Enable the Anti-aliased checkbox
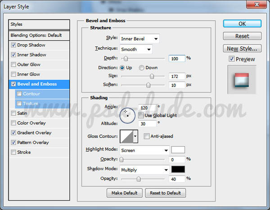The width and height of the screenshot is (270, 210). click(x=147, y=136)
